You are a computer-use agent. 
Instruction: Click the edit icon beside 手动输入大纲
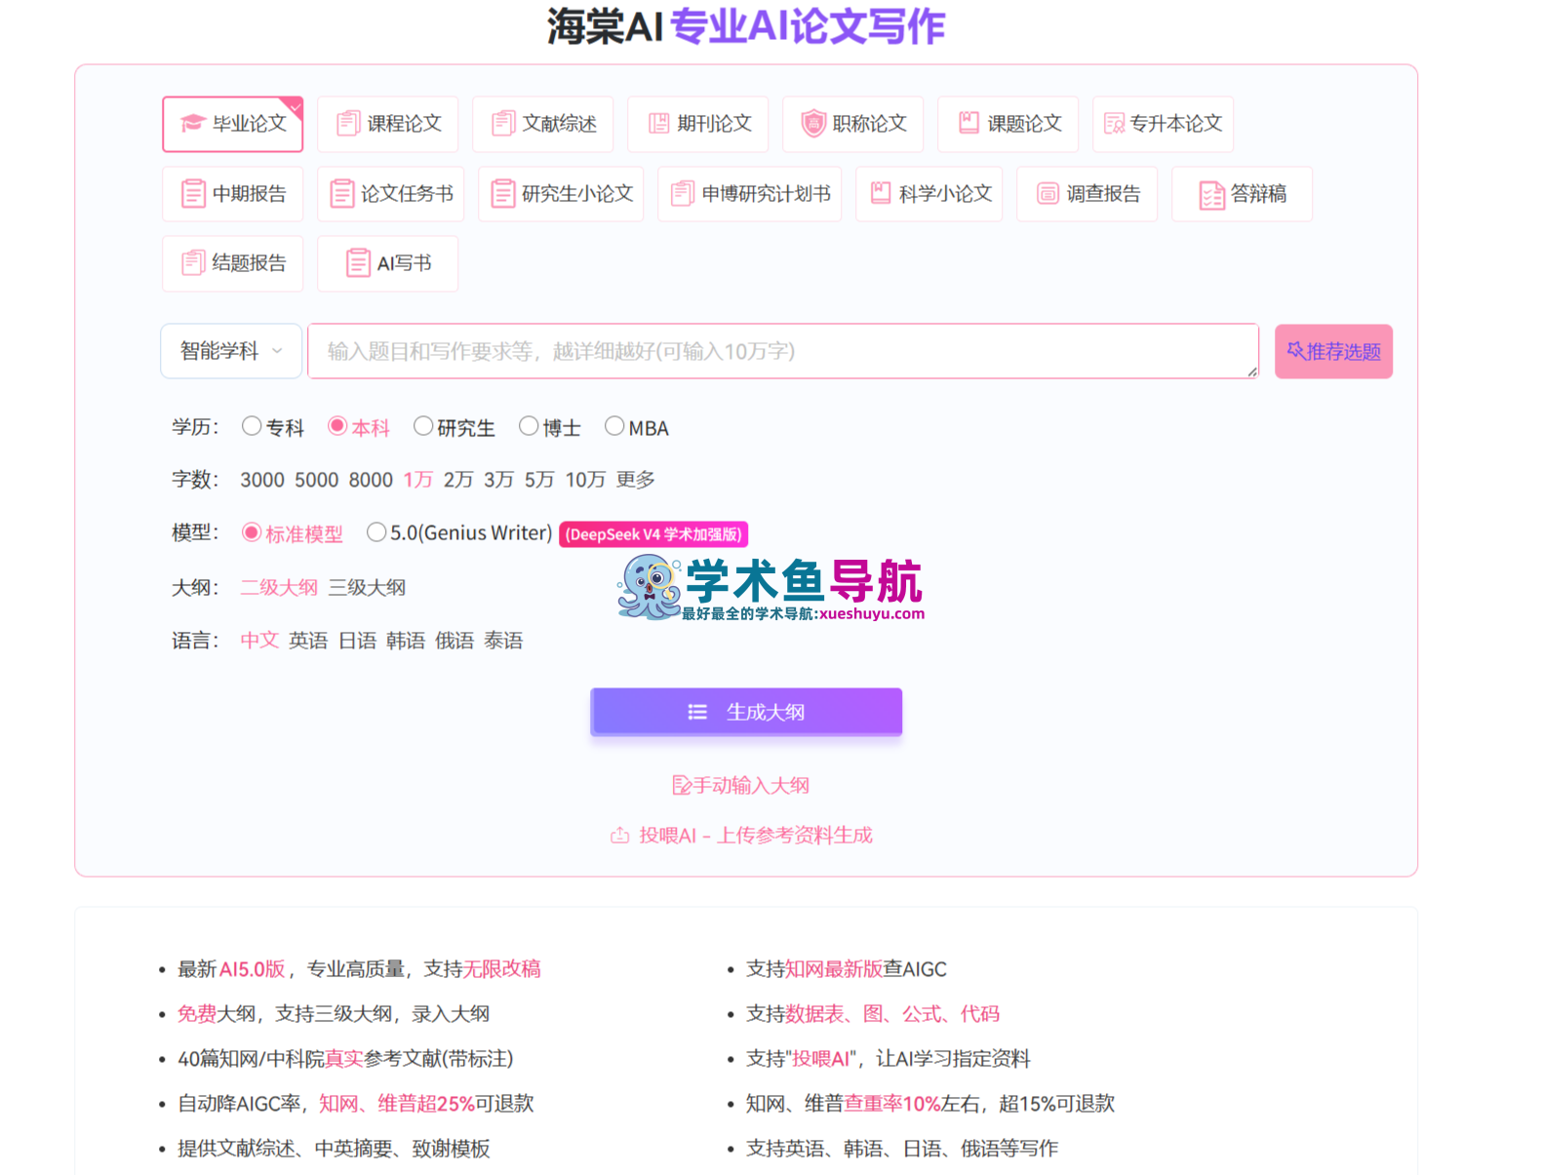(x=682, y=785)
